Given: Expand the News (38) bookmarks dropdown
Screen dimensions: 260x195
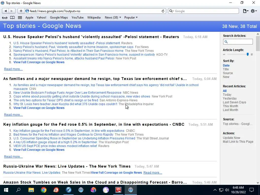Looking at the screenshot, I should [113, 18].
